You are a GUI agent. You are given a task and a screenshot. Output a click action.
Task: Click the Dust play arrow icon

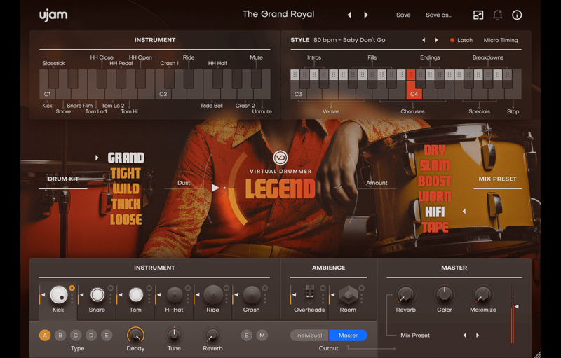215,188
